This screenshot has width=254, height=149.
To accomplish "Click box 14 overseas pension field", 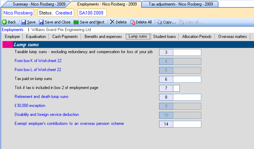I will (187, 124).
